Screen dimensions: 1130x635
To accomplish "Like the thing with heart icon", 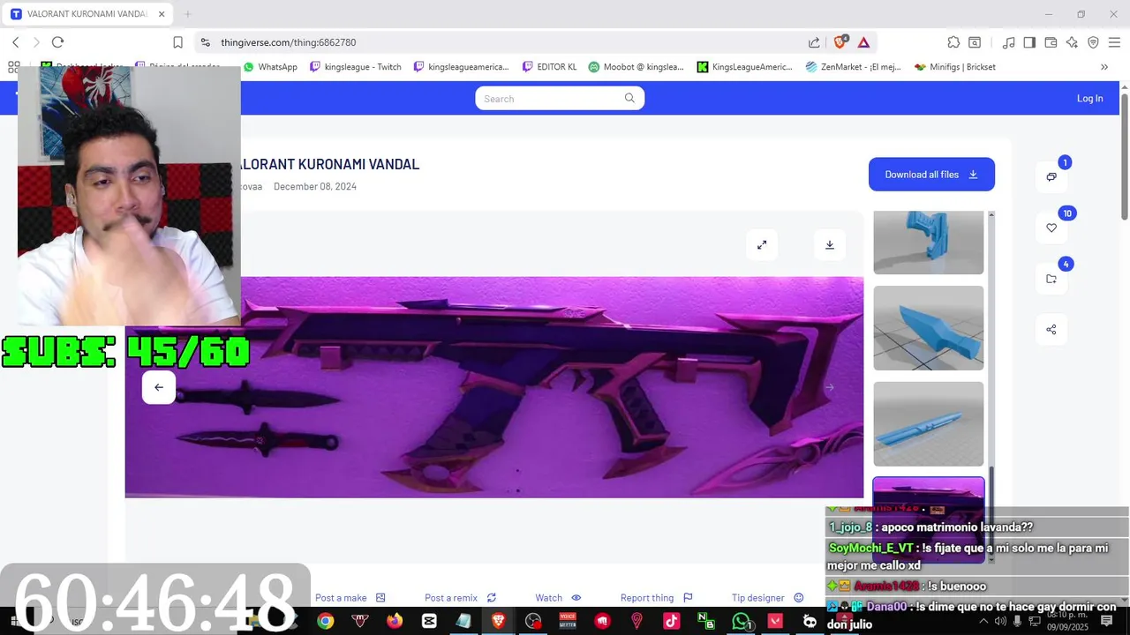I will 1051,228.
